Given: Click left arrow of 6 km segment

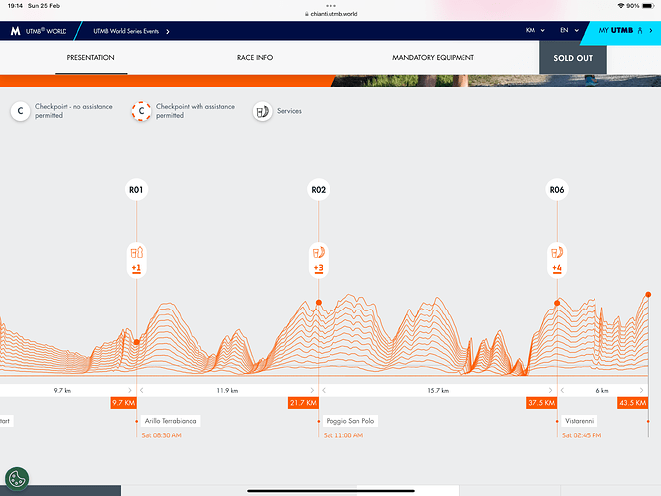Looking at the screenshot, I should tap(563, 390).
